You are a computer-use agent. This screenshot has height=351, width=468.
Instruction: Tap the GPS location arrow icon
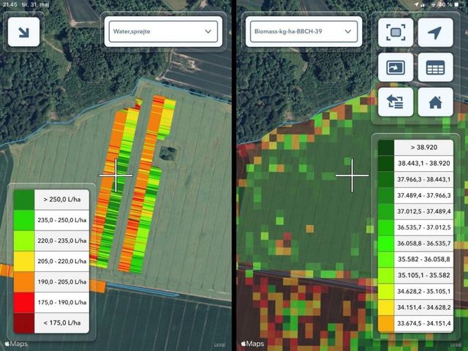(x=435, y=33)
